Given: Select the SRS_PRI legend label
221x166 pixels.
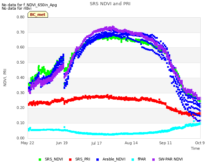Looking at the screenshot, I should [83, 159].
